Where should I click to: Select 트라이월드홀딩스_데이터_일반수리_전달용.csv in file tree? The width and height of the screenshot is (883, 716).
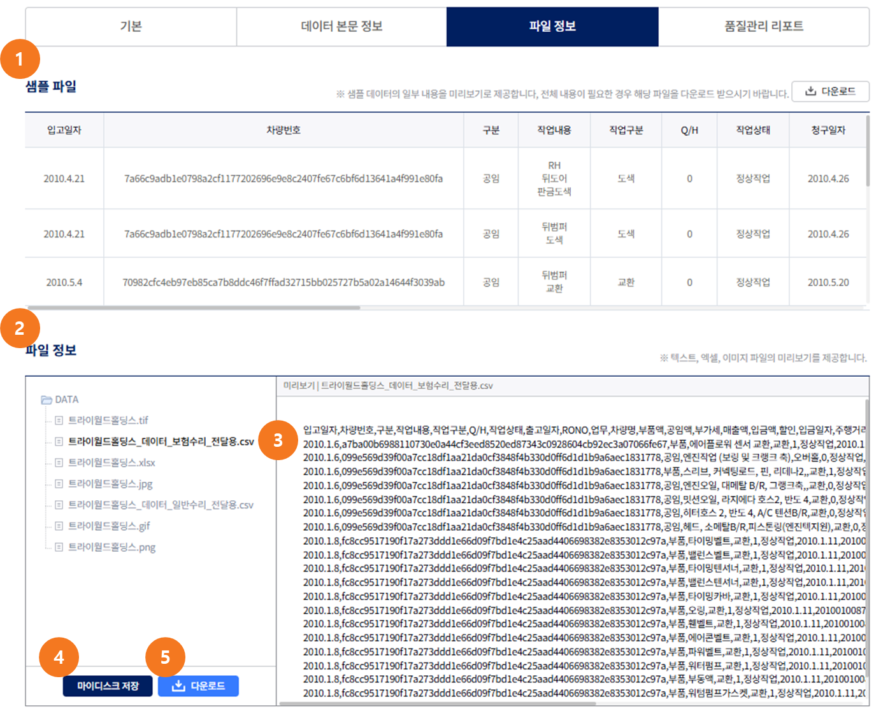161,505
